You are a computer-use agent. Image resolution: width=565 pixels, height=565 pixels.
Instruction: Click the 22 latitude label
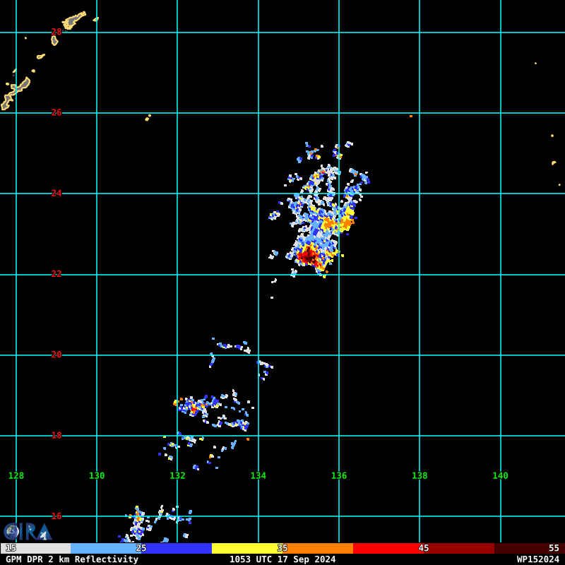pyautogui.click(x=56, y=274)
